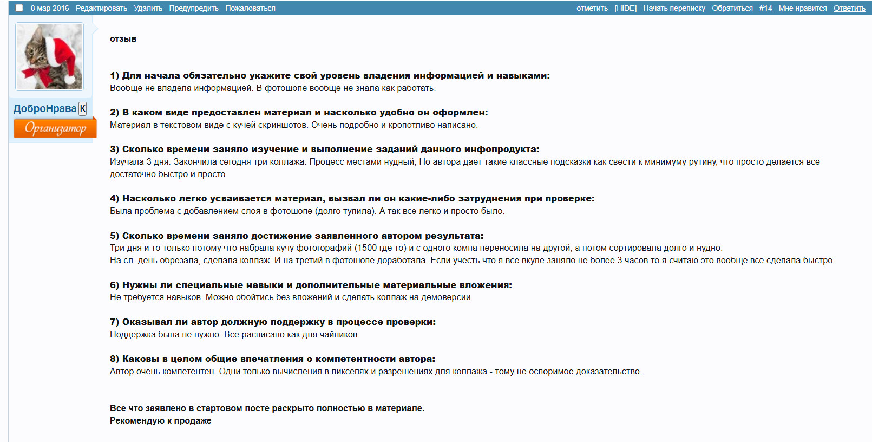The height and width of the screenshot is (442, 872).
Task: Click Редактировать to edit the post
Action: (101, 8)
